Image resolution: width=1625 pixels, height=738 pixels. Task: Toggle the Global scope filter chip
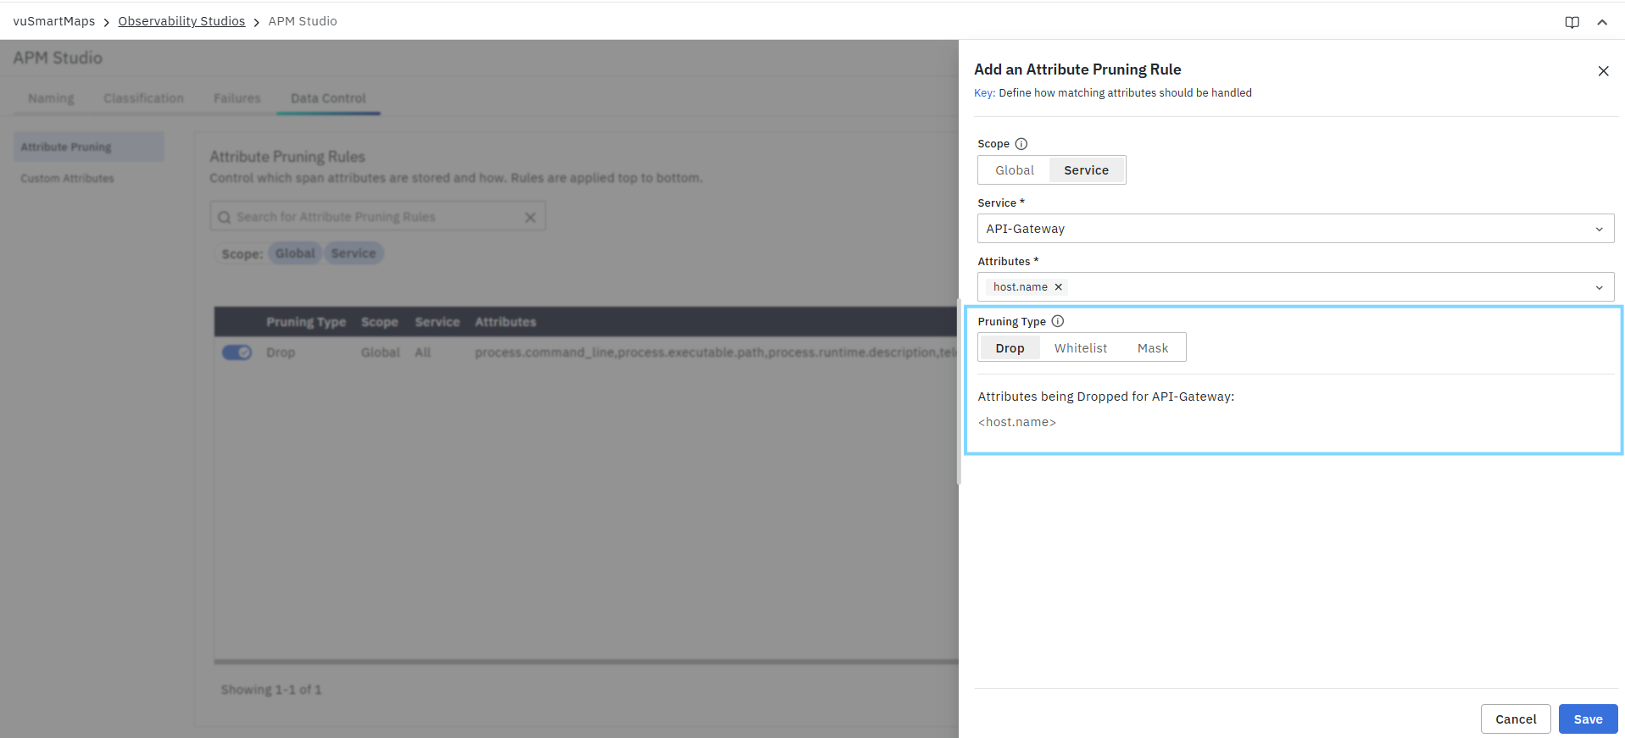pos(295,253)
